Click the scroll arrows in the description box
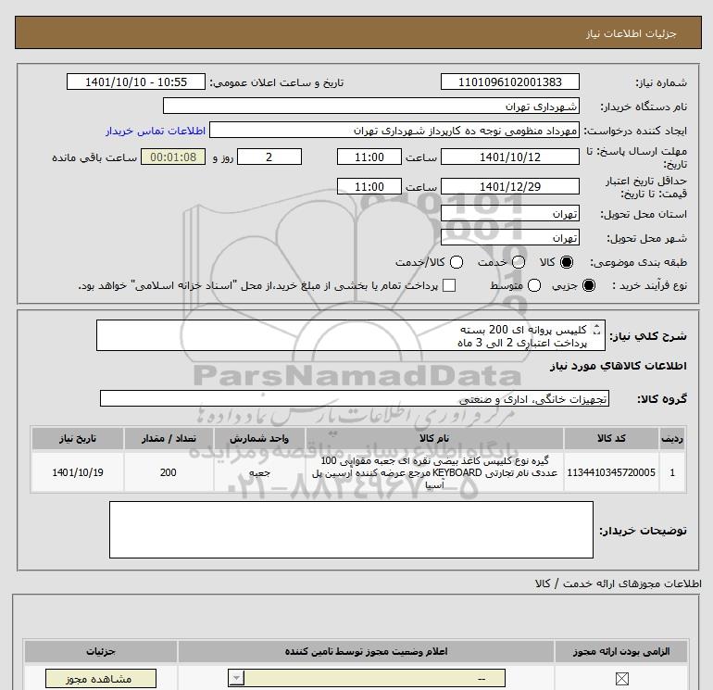713x690 pixels. (x=596, y=330)
